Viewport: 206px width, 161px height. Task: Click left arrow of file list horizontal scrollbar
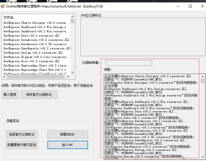click(5, 77)
